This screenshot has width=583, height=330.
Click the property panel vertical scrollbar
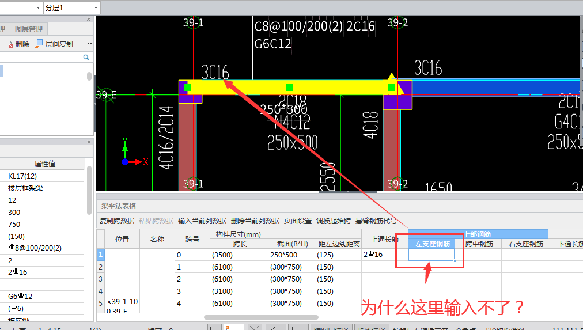pos(89,190)
